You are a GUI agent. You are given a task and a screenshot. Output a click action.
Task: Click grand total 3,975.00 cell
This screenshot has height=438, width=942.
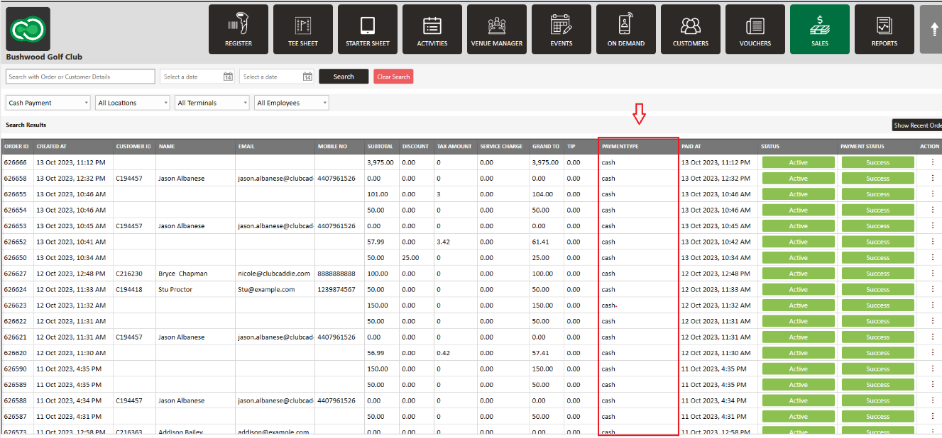point(546,162)
